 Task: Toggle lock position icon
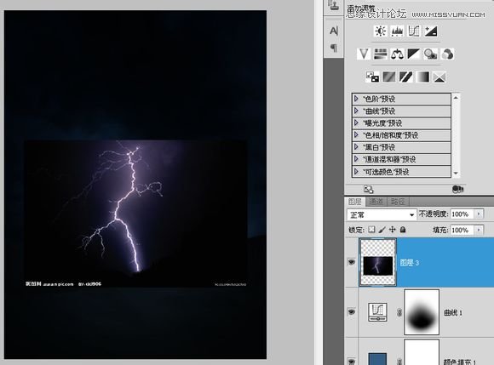coord(393,230)
